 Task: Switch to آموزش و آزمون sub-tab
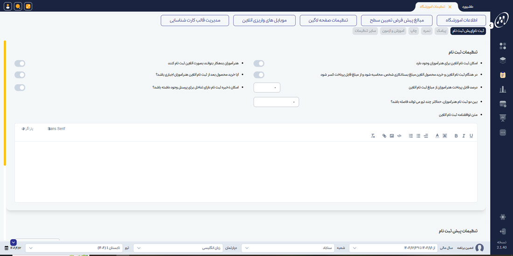pos(394,31)
